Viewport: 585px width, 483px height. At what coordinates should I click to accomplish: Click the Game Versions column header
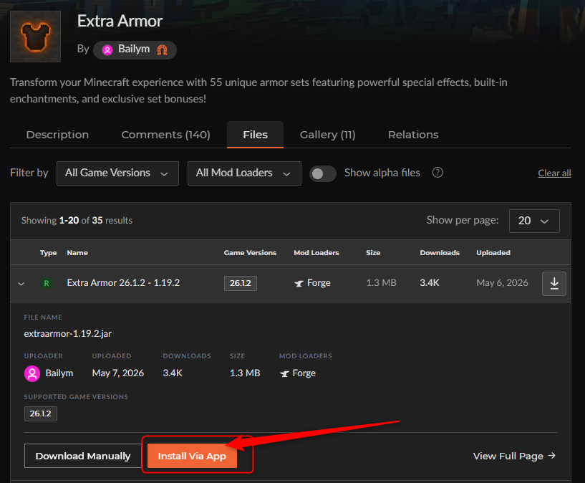(x=250, y=253)
